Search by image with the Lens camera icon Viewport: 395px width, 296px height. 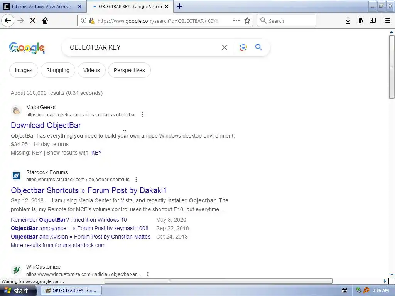coord(243,47)
